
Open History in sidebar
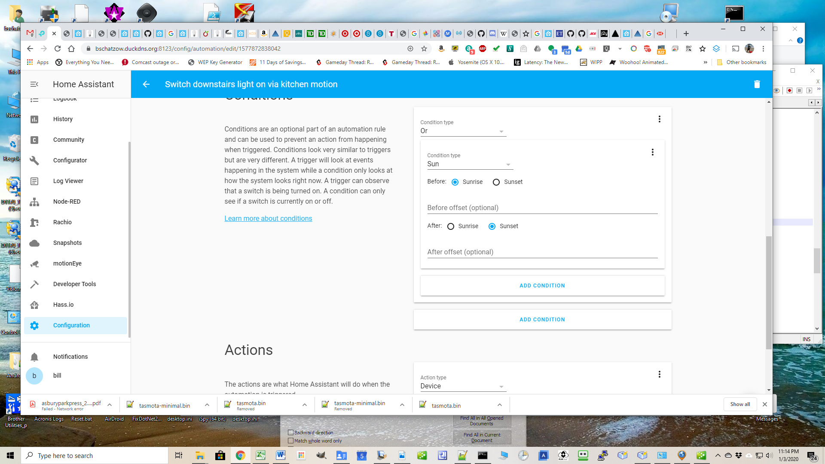point(63,119)
